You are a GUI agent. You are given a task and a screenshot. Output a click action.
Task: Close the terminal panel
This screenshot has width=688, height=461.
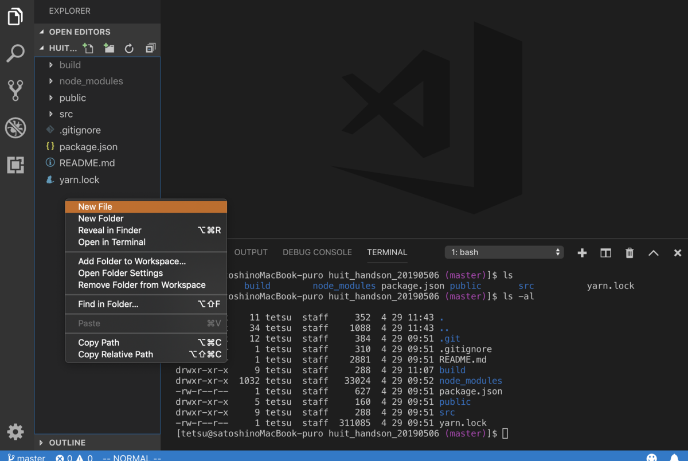pos(678,253)
